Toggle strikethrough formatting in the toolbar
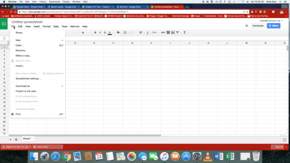Screen dimensions: 290x163 [105, 33]
